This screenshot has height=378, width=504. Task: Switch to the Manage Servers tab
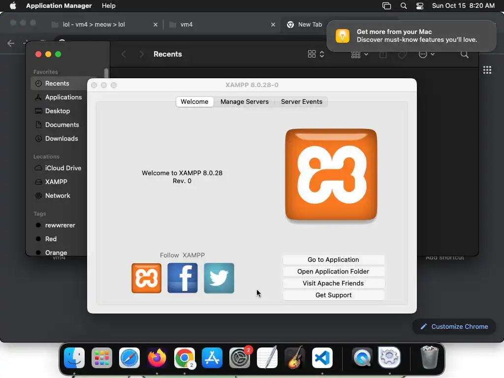(244, 101)
